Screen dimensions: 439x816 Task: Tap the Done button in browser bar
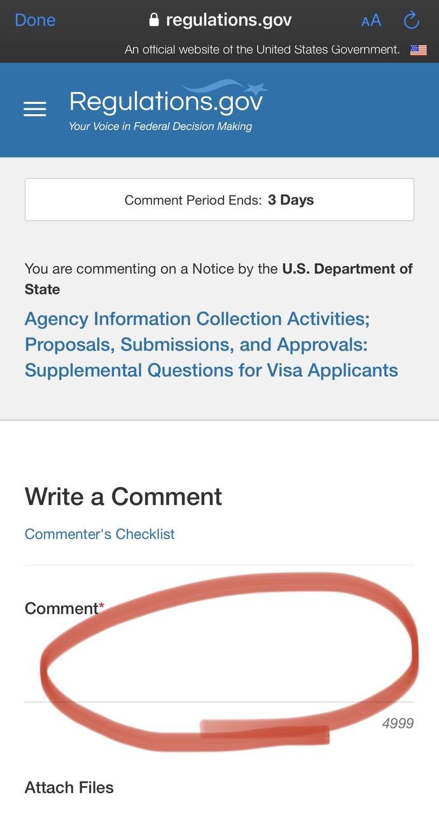(35, 20)
